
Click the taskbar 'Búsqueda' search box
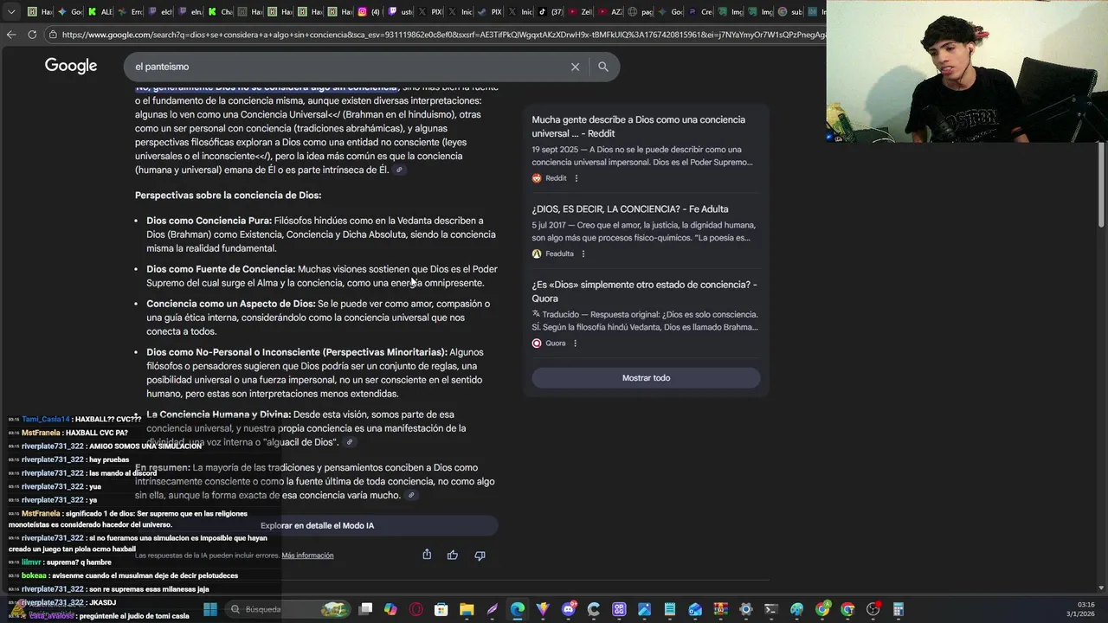point(287,609)
